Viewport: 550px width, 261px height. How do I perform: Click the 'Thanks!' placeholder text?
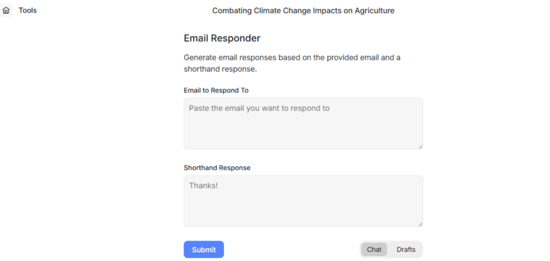(x=204, y=185)
